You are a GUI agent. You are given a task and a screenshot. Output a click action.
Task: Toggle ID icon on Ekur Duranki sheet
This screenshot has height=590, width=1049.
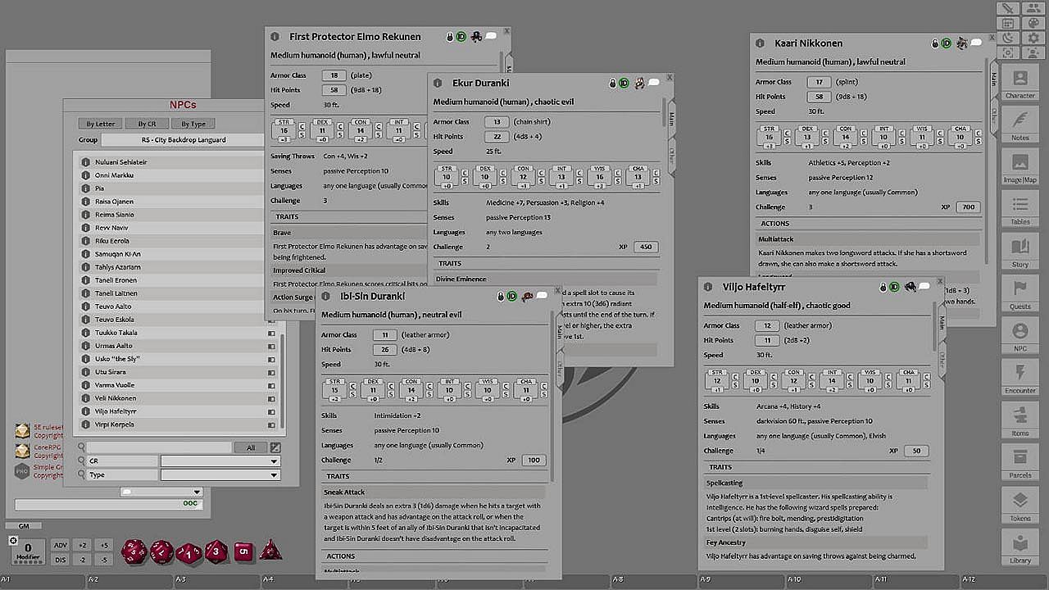(624, 84)
